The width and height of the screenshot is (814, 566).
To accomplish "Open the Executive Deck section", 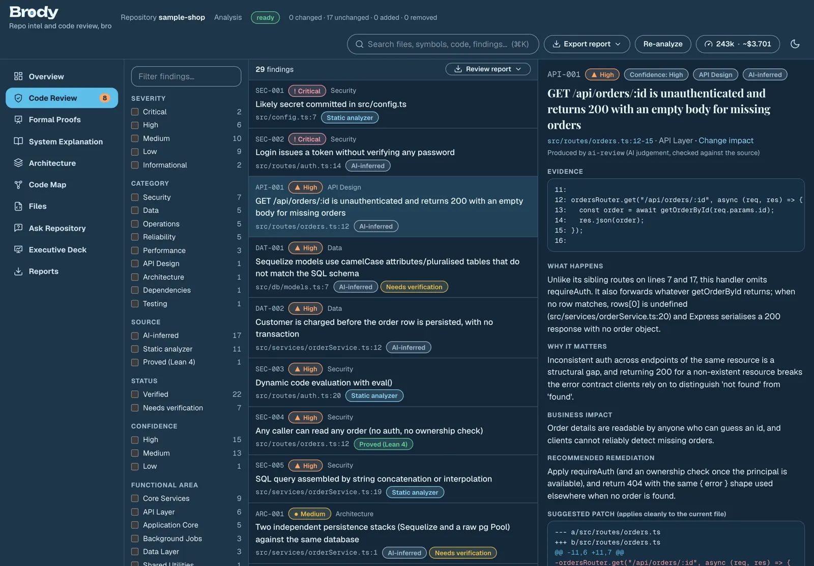I will click(x=62, y=249).
